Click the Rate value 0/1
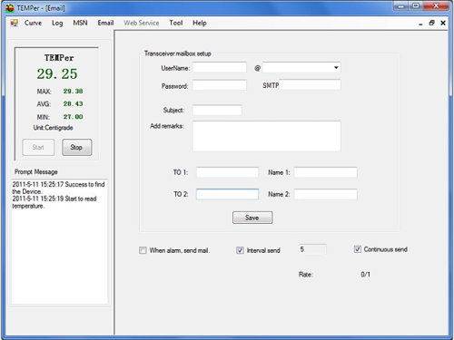Screen dimensions: 454x340 [x=365, y=275]
